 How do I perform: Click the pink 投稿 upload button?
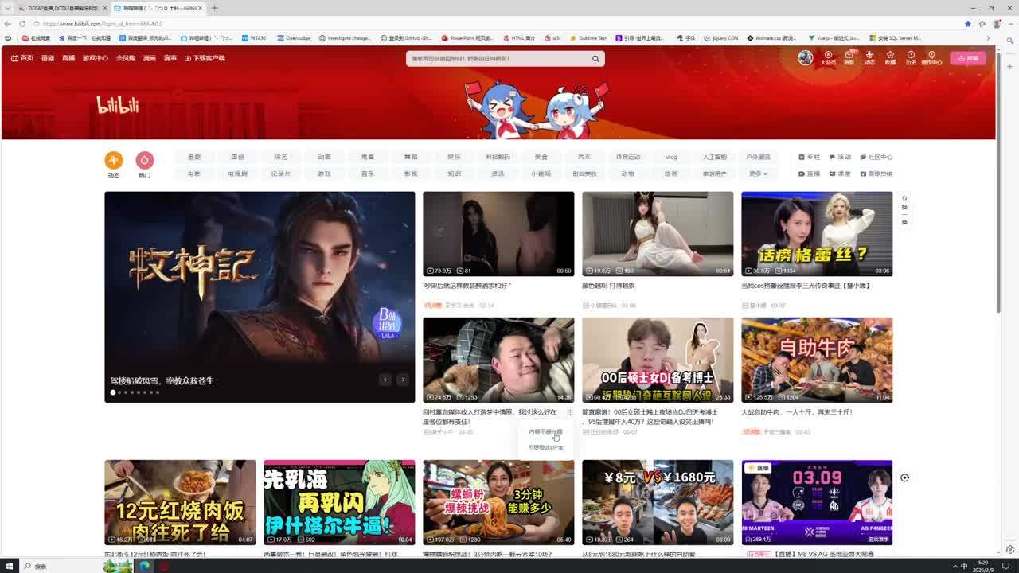pos(967,58)
